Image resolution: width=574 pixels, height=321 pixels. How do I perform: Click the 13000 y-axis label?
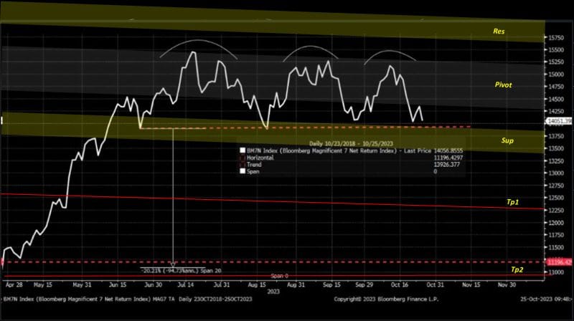pos(557,173)
